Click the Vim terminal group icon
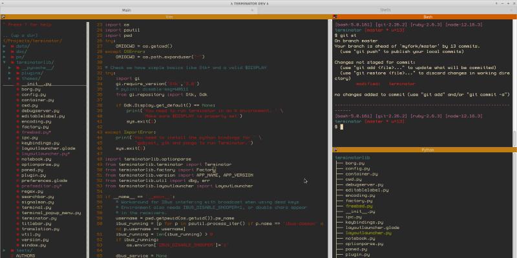 [x=3, y=17]
